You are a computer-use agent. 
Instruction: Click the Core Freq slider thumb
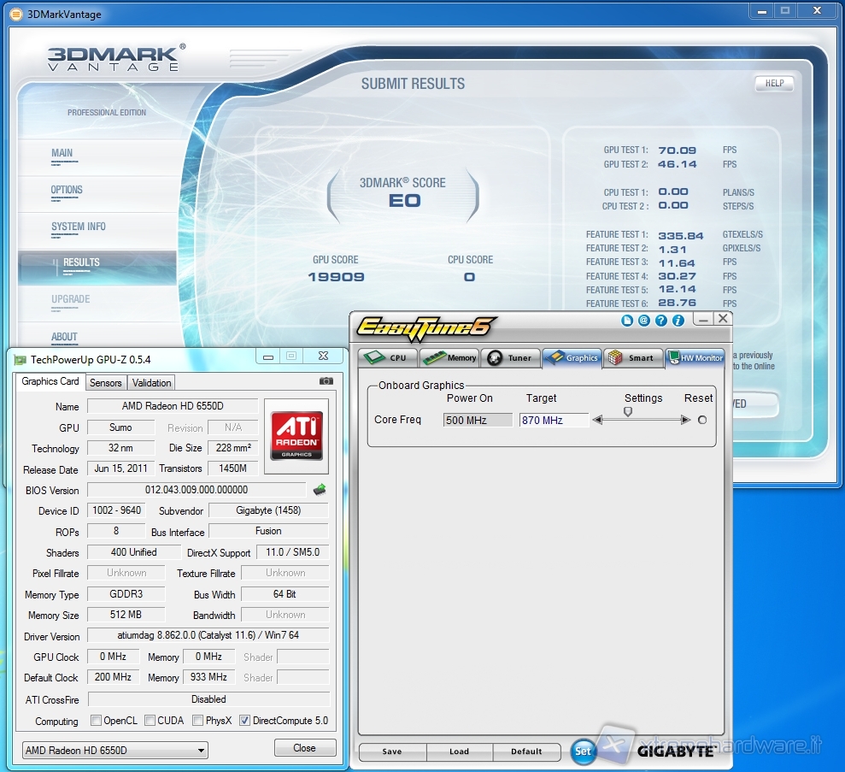point(628,411)
